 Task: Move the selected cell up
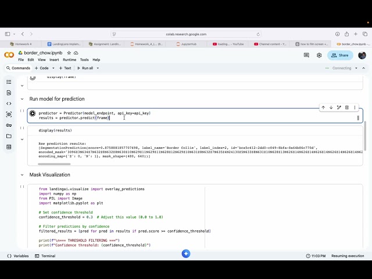[x=323, y=108]
